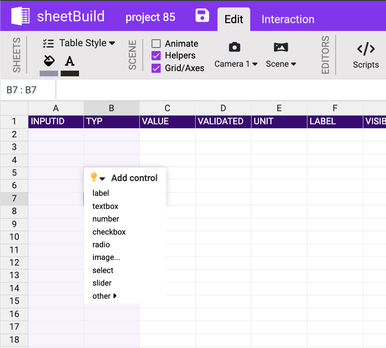Disable the Grid/Axes checkbox
386x348 pixels.
coord(156,68)
